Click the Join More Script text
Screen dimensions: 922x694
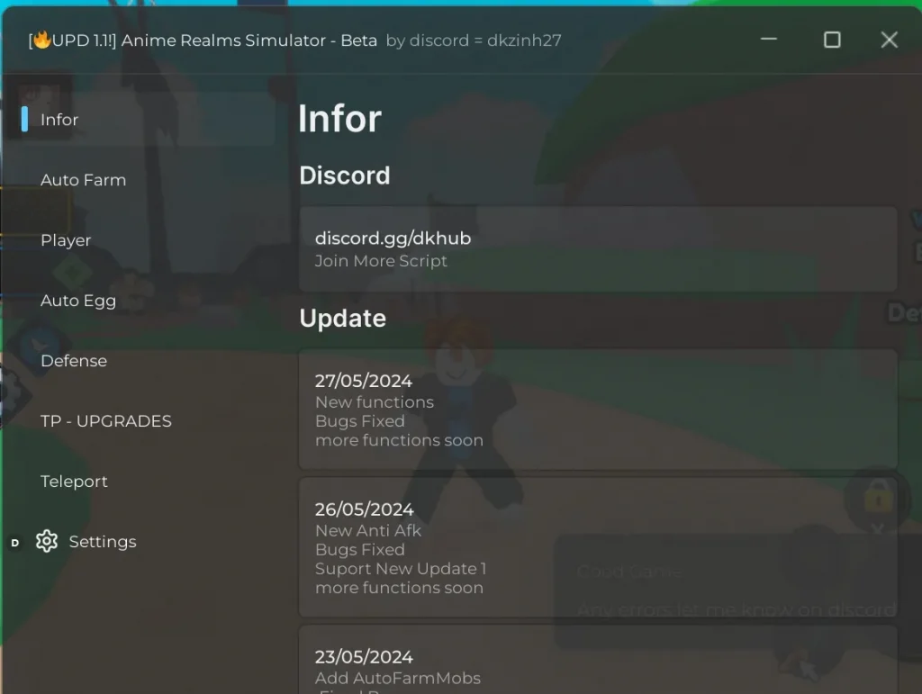tap(381, 261)
